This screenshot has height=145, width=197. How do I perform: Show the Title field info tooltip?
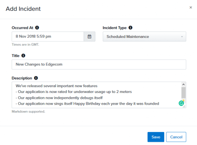point(23,55)
